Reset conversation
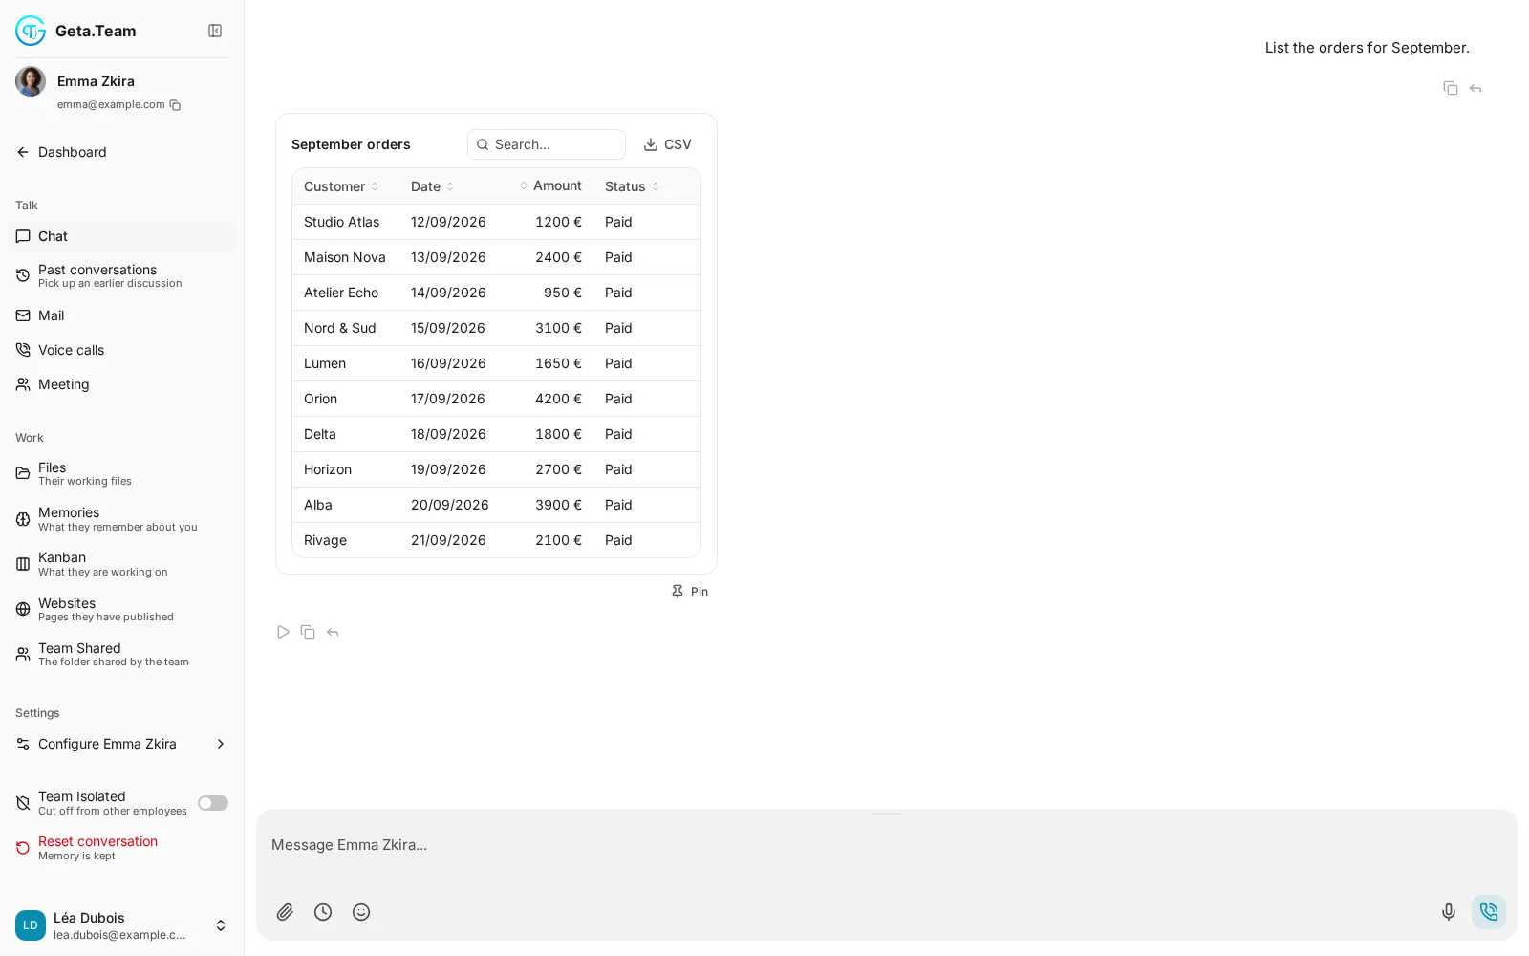 click(x=121, y=848)
